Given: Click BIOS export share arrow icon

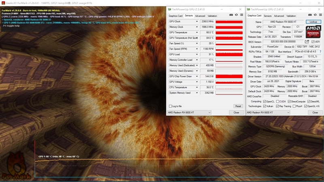Looking at the screenshot, I should (x=307, y=42).
